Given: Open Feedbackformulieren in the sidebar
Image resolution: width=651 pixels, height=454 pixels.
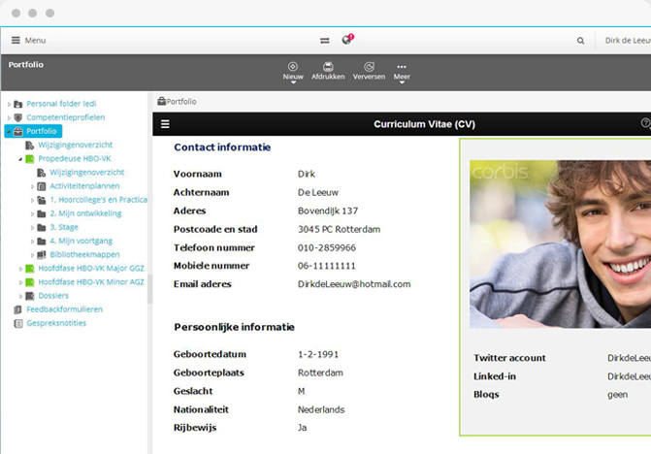Looking at the screenshot, I should tap(64, 309).
